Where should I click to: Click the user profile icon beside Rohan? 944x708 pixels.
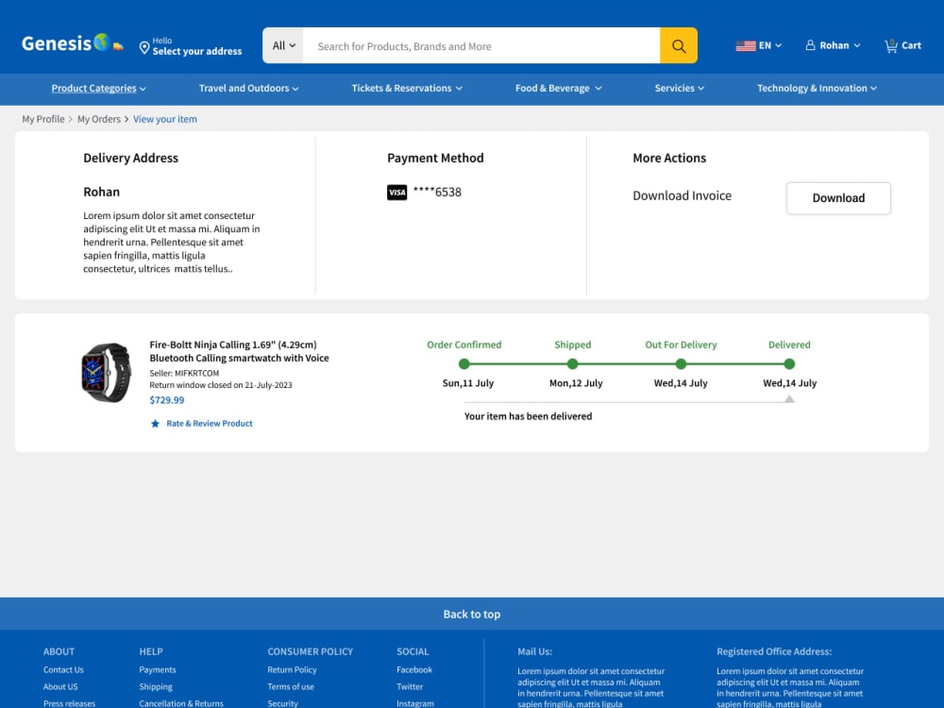[x=810, y=45]
